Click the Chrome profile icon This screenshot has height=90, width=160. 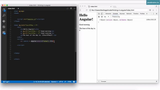[x=156, y=6]
